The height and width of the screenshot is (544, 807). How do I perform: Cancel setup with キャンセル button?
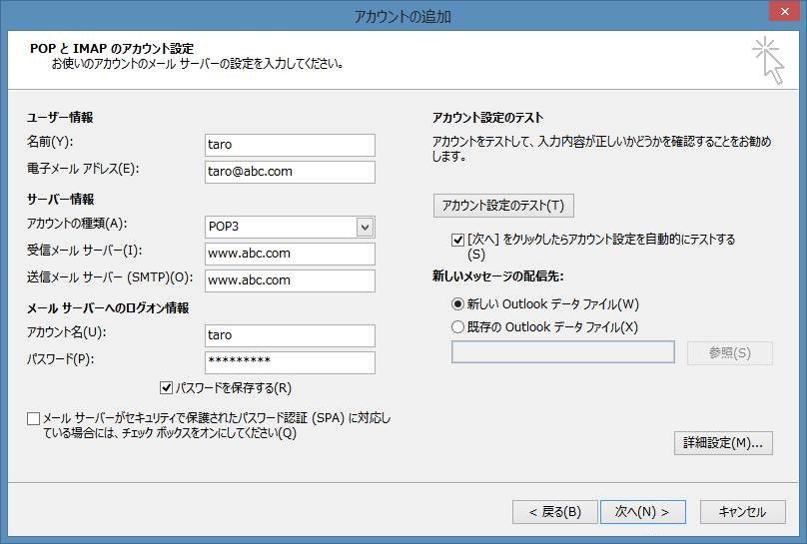click(741, 512)
